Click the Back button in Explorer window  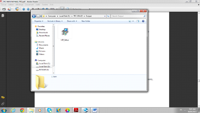(x=34, y=16)
